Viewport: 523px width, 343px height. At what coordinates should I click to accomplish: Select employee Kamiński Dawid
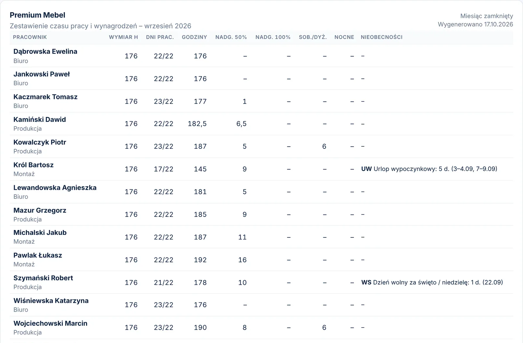click(40, 120)
